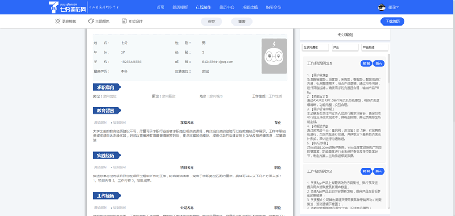Copy 工作经历例文1 with 复制 button

pos(366,63)
